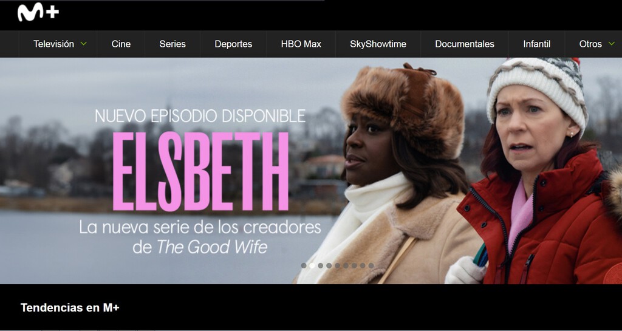622x331 pixels.
Task: Select the fifth carousel indicator dot
Action: [338, 265]
